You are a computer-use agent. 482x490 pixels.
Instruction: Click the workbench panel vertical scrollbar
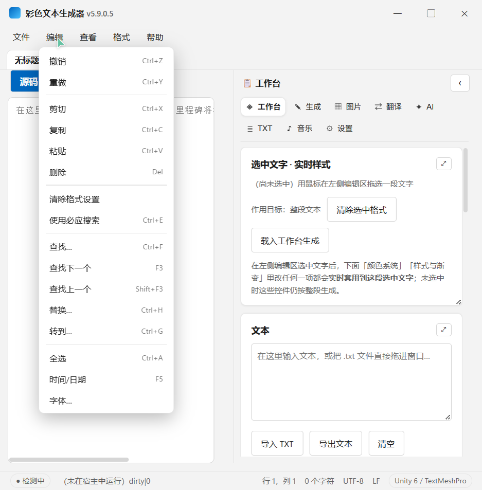[x=466, y=180]
